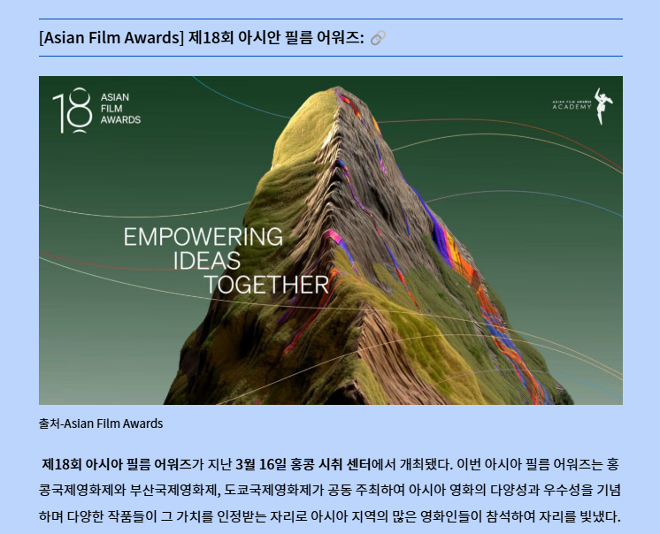This screenshot has height=534, width=660.
Task: Click the chain link icon beside the heading
Action: pos(378,38)
